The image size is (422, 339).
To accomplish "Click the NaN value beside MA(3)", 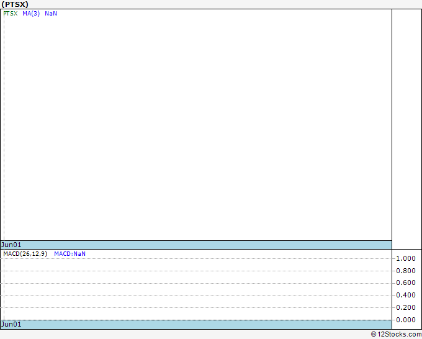I will [51, 14].
